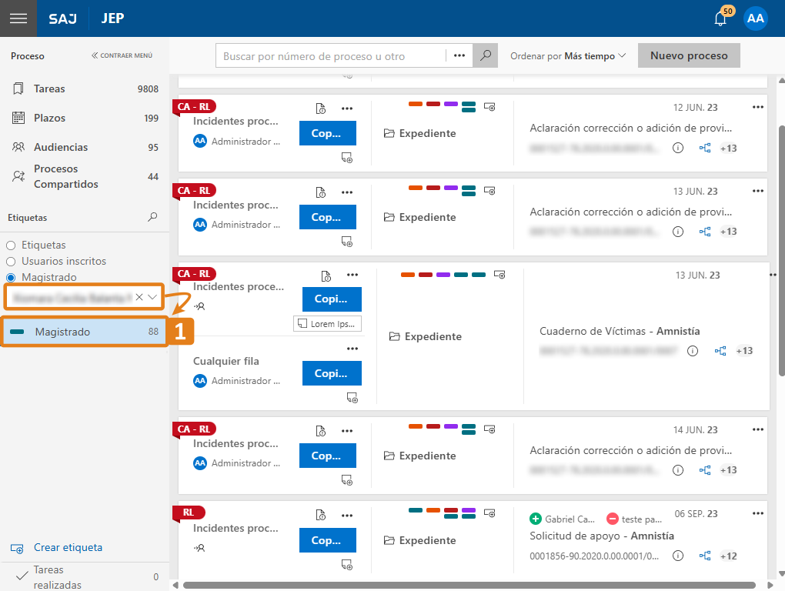Open the search options ellipsis in search bar
This screenshot has width=785, height=591.
pos(459,56)
